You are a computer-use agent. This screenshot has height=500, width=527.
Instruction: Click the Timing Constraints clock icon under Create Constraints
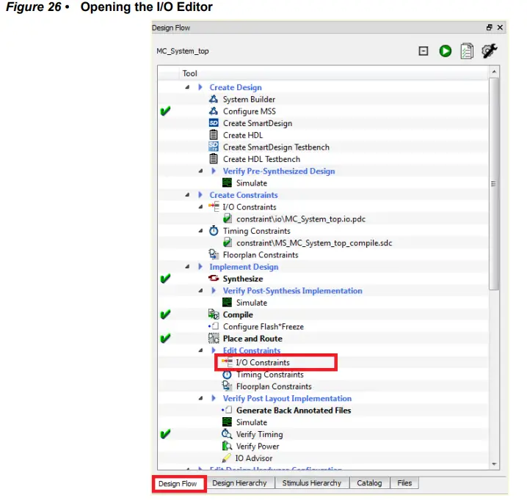(214, 231)
